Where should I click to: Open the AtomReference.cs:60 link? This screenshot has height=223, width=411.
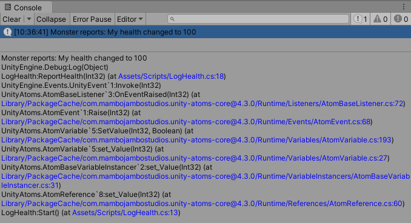tap(202, 204)
